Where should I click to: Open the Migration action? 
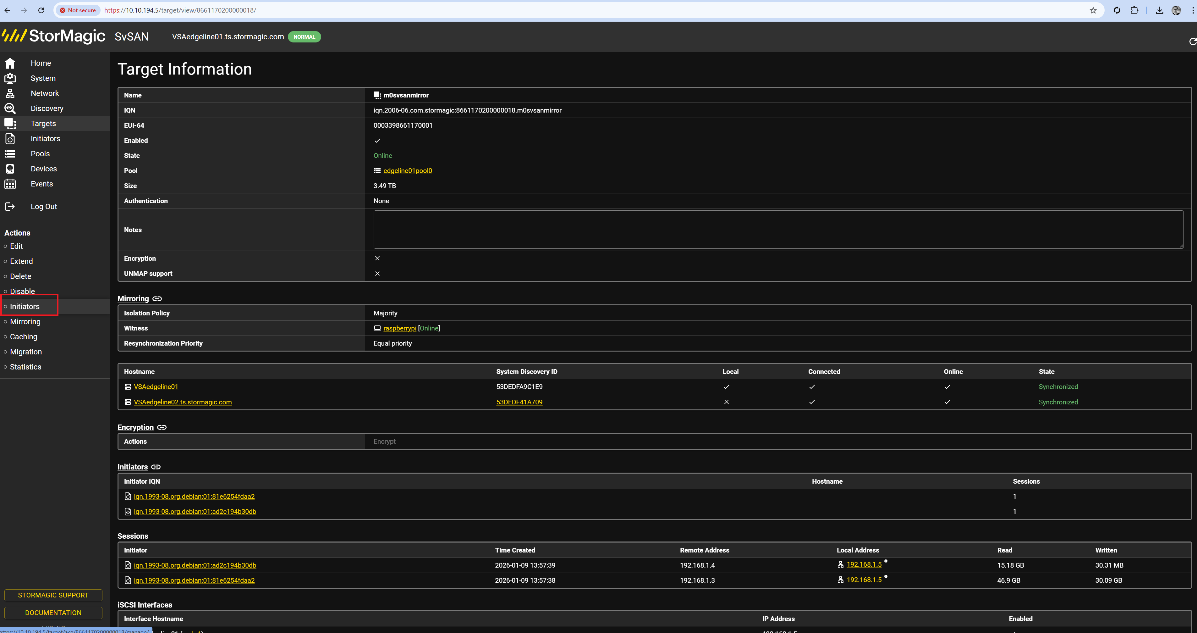click(x=26, y=352)
